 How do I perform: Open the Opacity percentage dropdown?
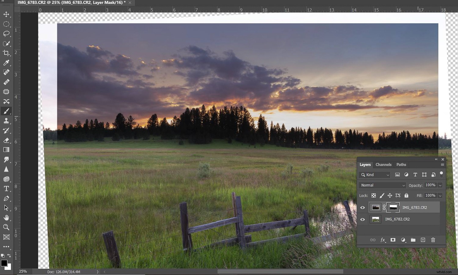(440, 185)
